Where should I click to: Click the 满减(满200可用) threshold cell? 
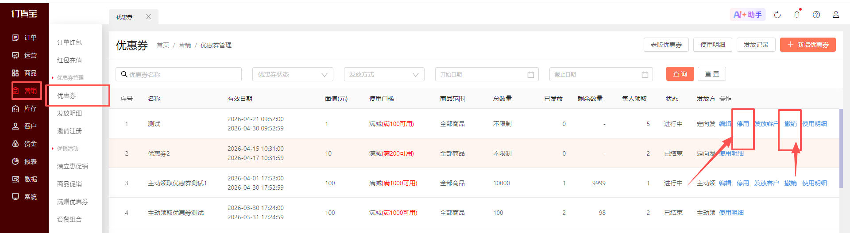[x=391, y=153]
